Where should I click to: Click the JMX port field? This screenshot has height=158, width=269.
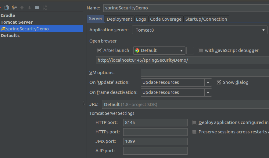pos(155,141)
